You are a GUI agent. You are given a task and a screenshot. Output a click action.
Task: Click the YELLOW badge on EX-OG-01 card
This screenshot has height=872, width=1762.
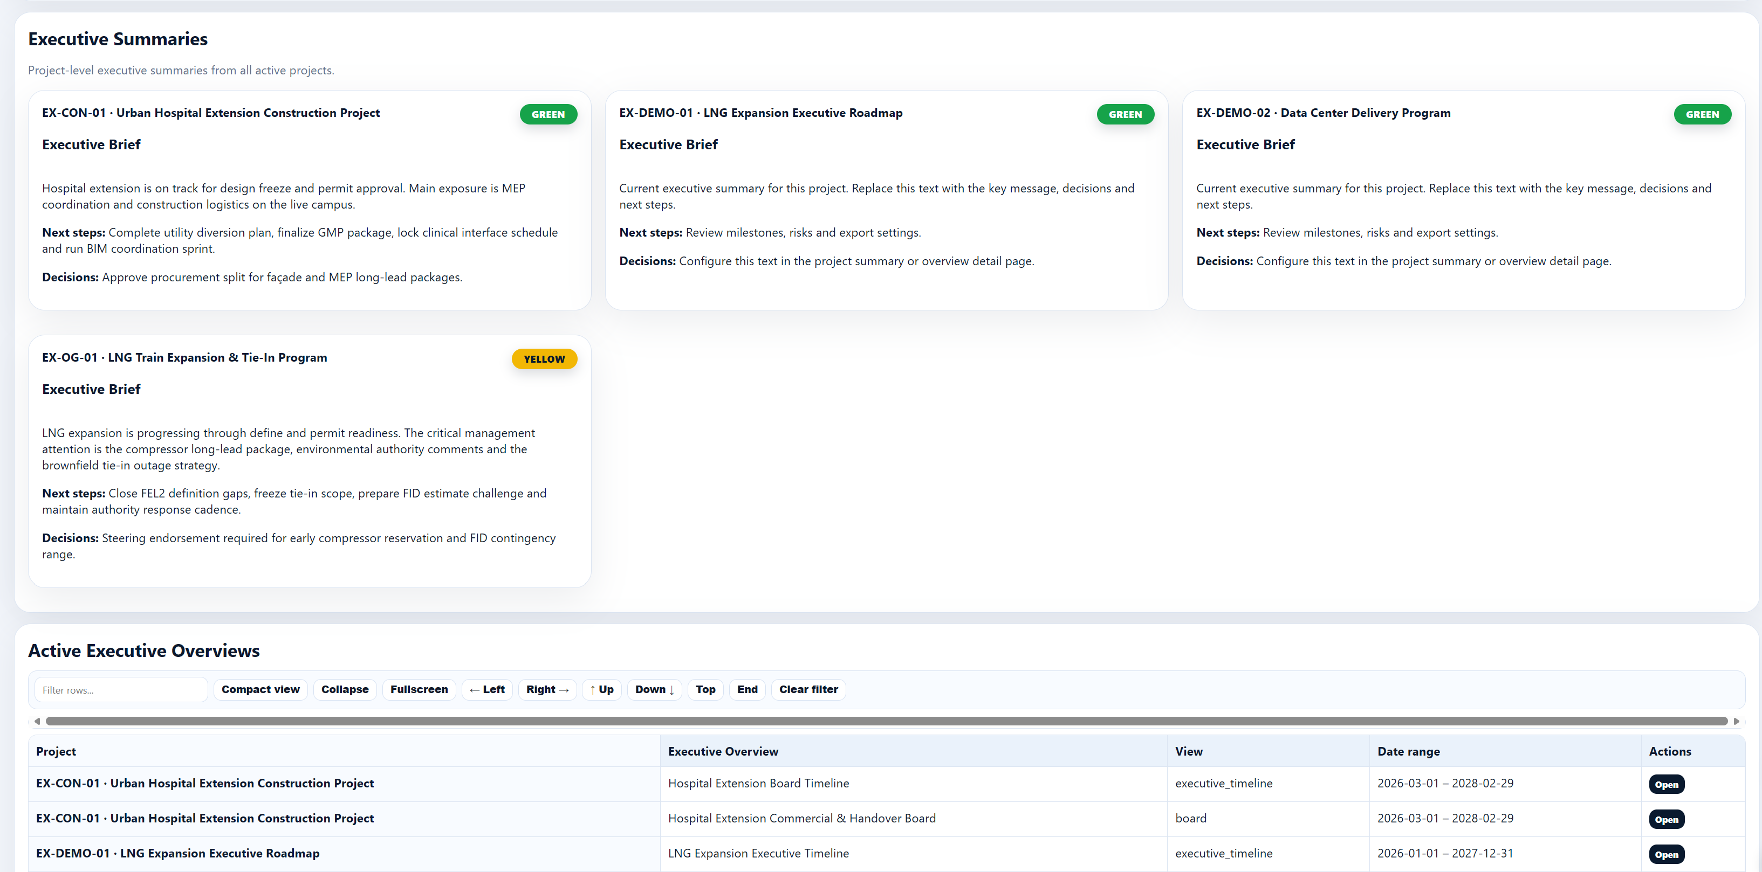[545, 359]
